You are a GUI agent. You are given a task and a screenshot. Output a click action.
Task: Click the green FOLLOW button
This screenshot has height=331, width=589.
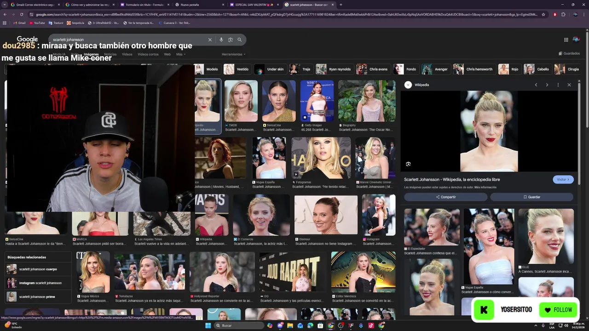pos(558,310)
